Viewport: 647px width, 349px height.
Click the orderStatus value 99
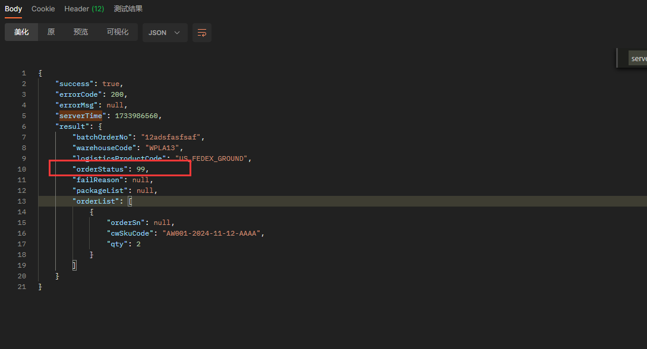tap(141, 169)
